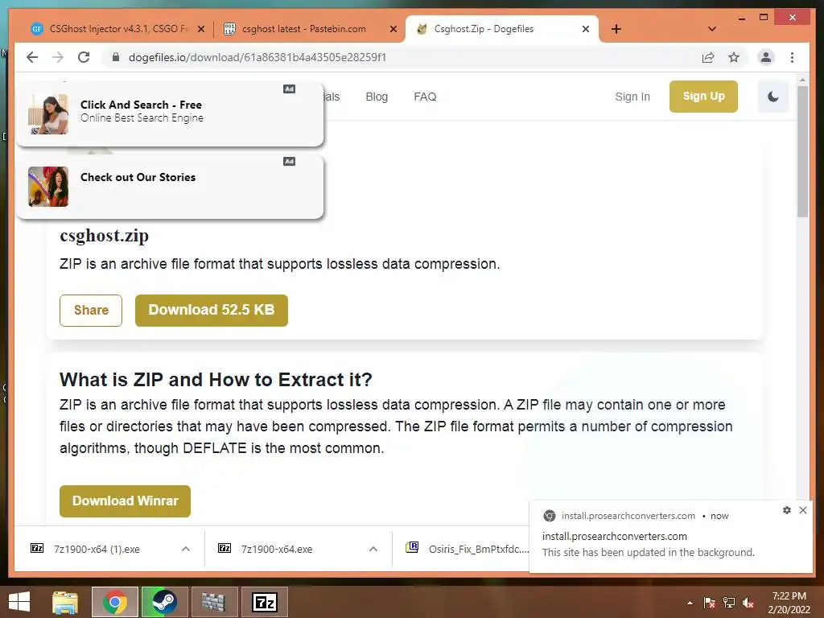824x618 pixels.
Task: Open a new browser tab
Action: click(616, 29)
